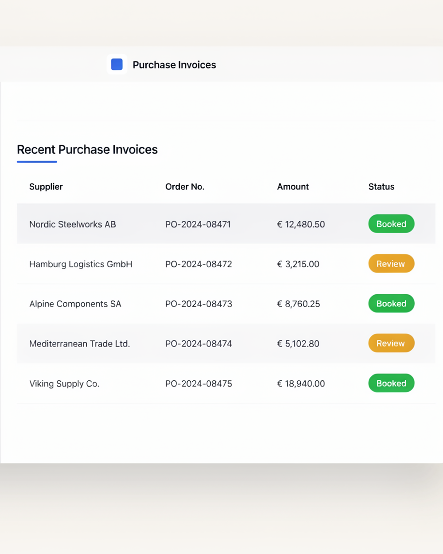Select the Recent Purchase Invoices heading
This screenshot has width=443, height=554.
(x=87, y=149)
